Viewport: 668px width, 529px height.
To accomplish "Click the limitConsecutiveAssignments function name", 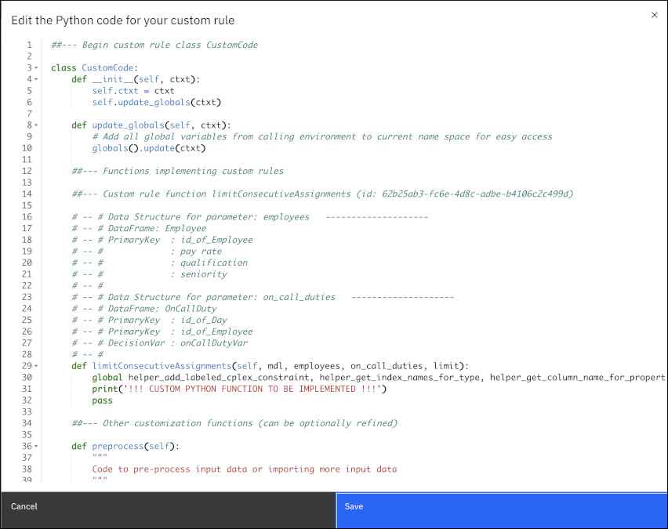I will pyautogui.click(x=162, y=366).
